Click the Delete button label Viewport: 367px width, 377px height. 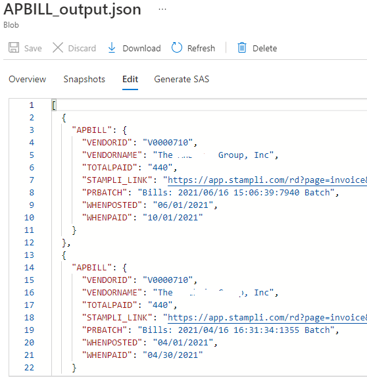click(x=264, y=48)
